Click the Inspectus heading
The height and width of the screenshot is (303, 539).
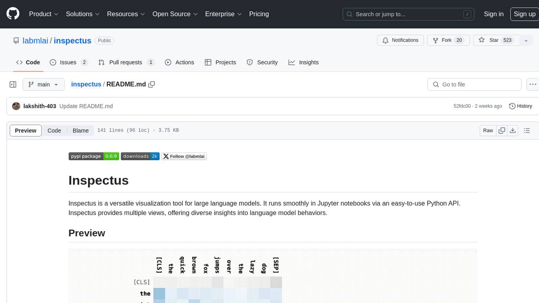click(99, 180)
